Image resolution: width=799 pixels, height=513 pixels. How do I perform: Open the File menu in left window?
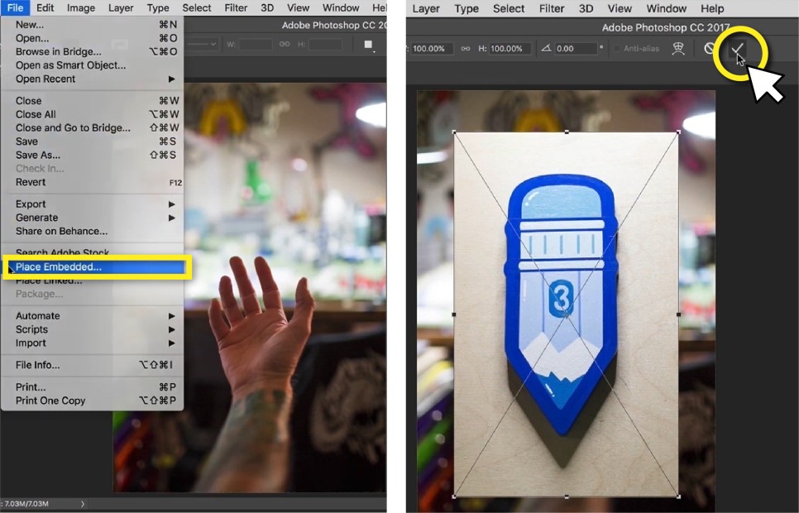tap(15, 7)
